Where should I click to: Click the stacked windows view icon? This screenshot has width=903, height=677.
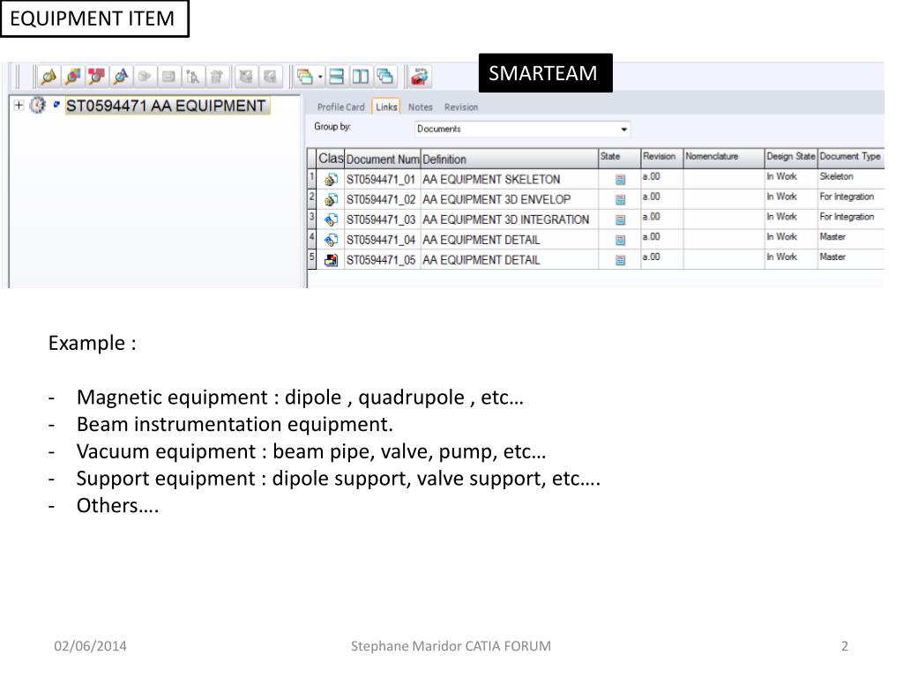[304, 77]
